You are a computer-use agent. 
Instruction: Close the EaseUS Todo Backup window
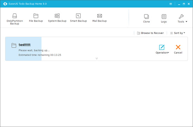pos(189,4)
